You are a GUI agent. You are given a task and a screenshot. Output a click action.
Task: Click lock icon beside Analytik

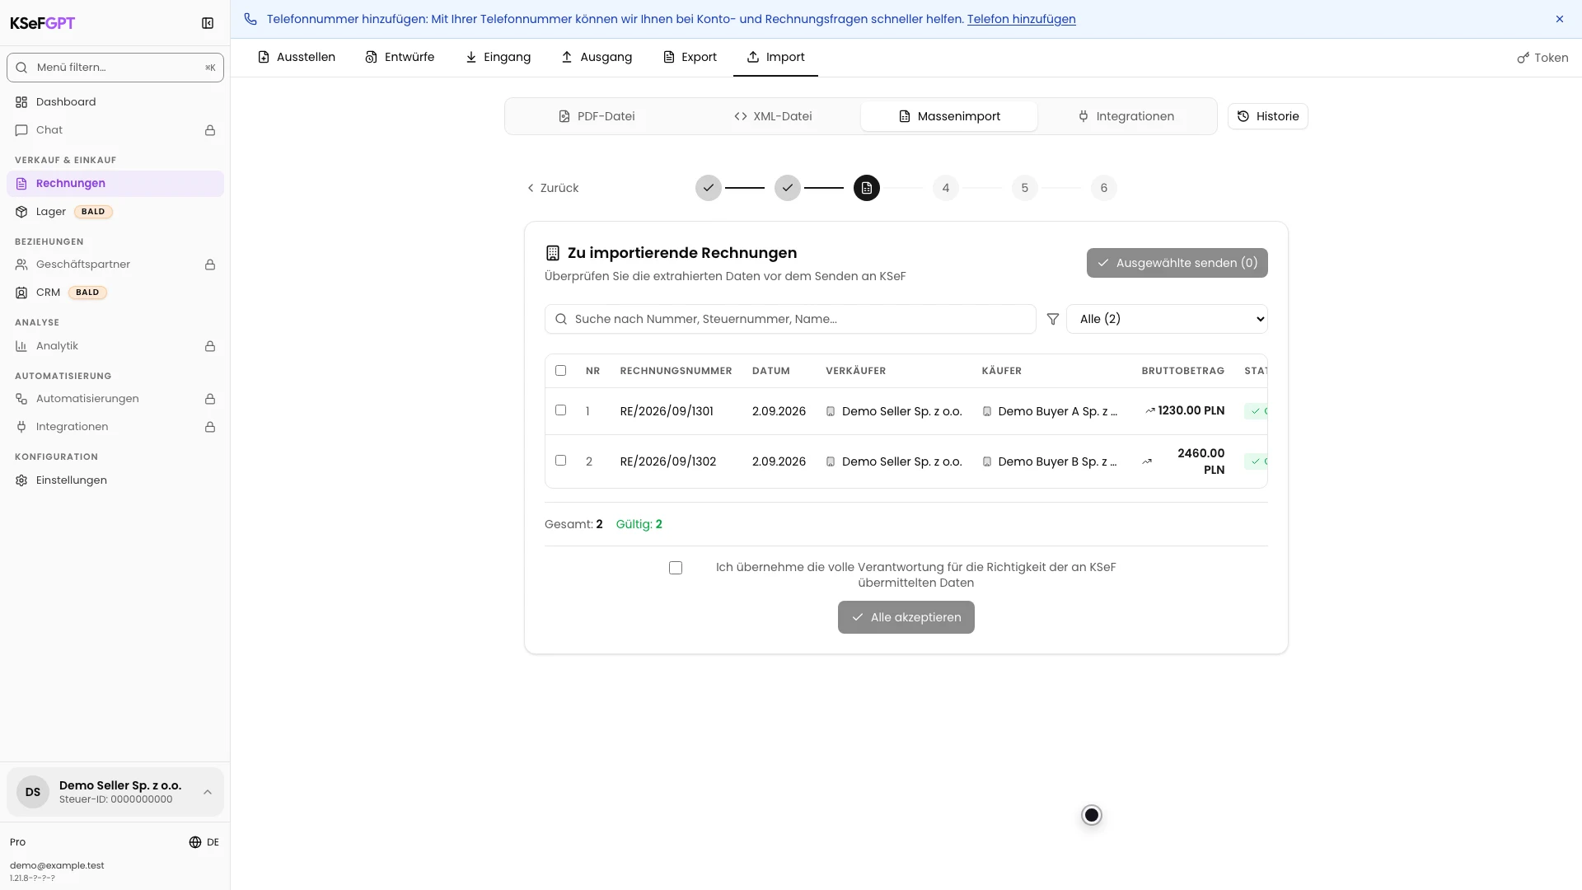[210, 346]
